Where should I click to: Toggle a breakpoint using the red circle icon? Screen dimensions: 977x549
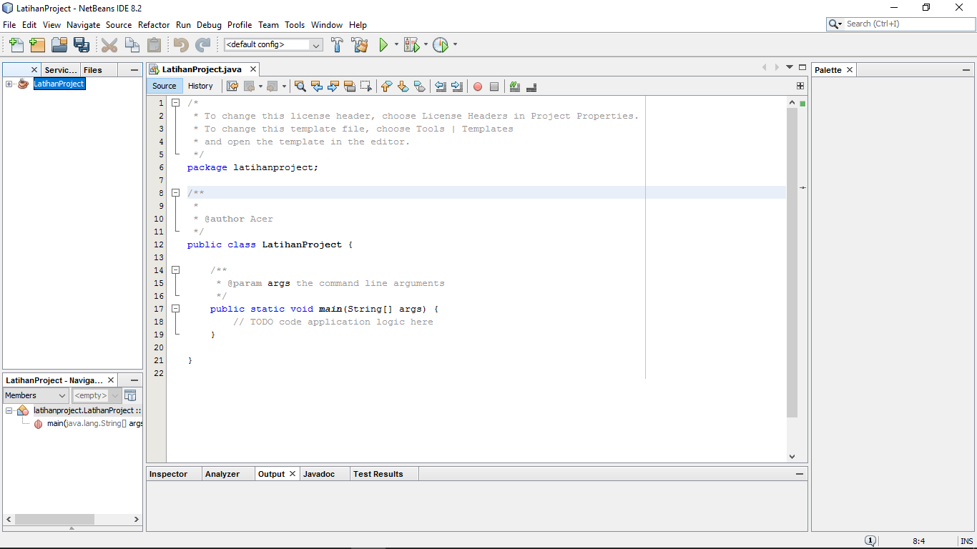477,86
